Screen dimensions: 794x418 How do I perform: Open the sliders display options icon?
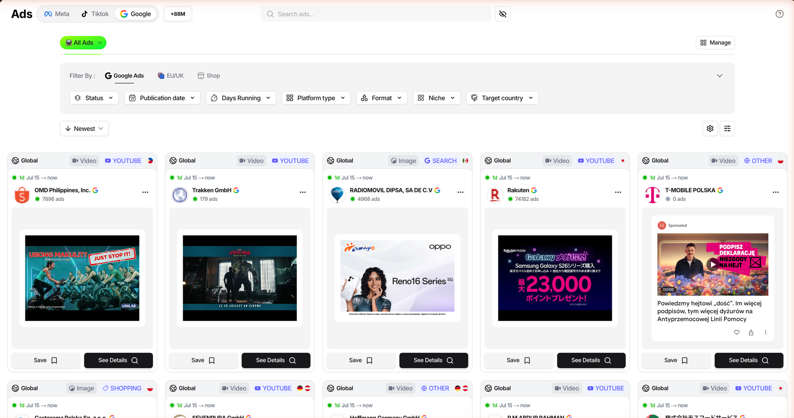(x=728, y=128)
